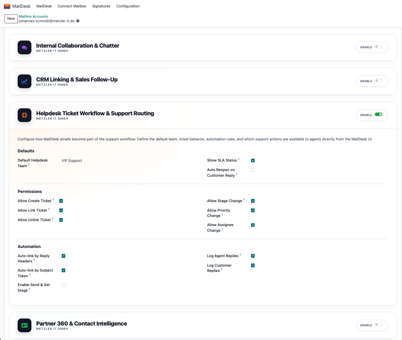Click the Partner 360 contact card icon
This screenshot has width=402, height=340.
click(x=24, y=326)
